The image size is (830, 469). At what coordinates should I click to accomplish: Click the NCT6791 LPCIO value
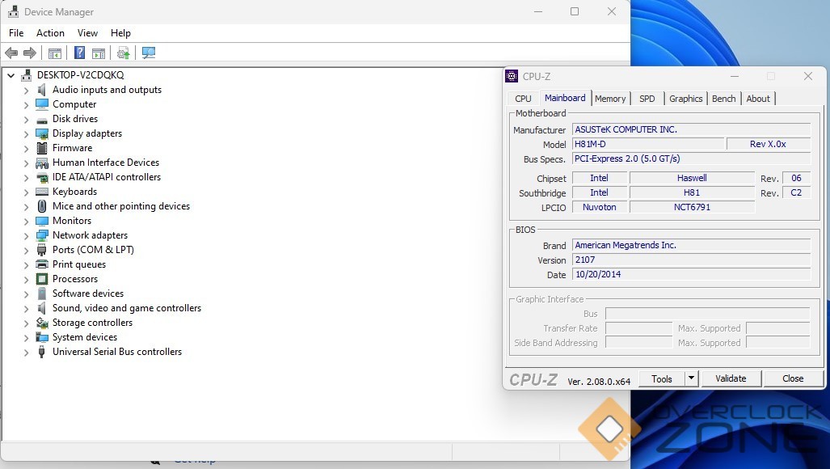[692, 207]
